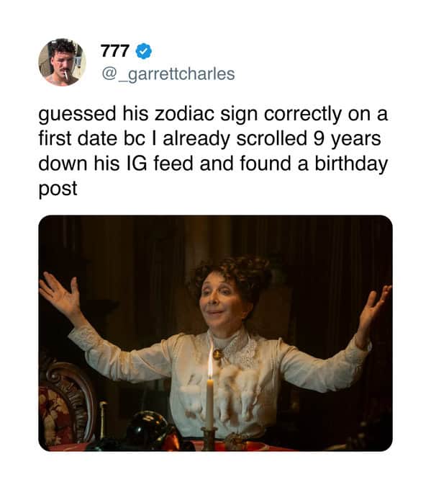Click the word 'birthday' in the tweet
Image resolution: width=431 pixels, height=490 pixels.
point(351,164)
